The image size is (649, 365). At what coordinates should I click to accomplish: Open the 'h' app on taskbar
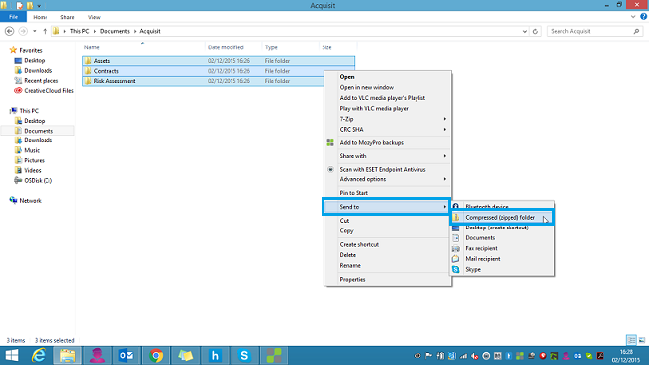coord(215,355)
